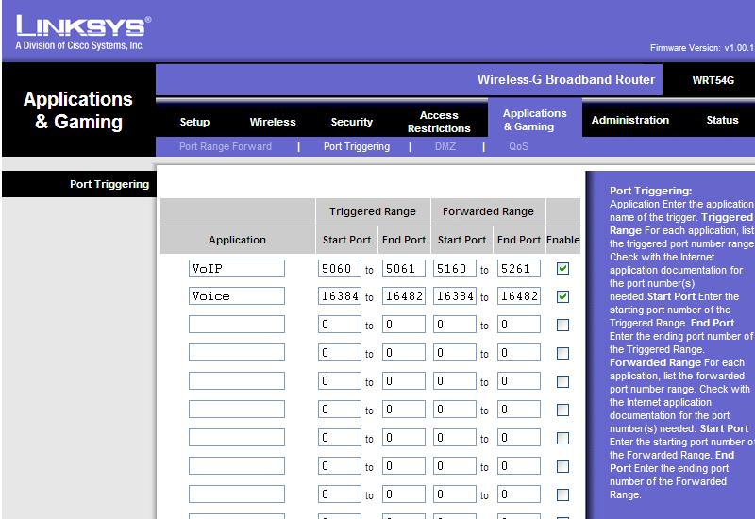
Task: Go to the Access Restrictions tab
Action: pos(439,122)
